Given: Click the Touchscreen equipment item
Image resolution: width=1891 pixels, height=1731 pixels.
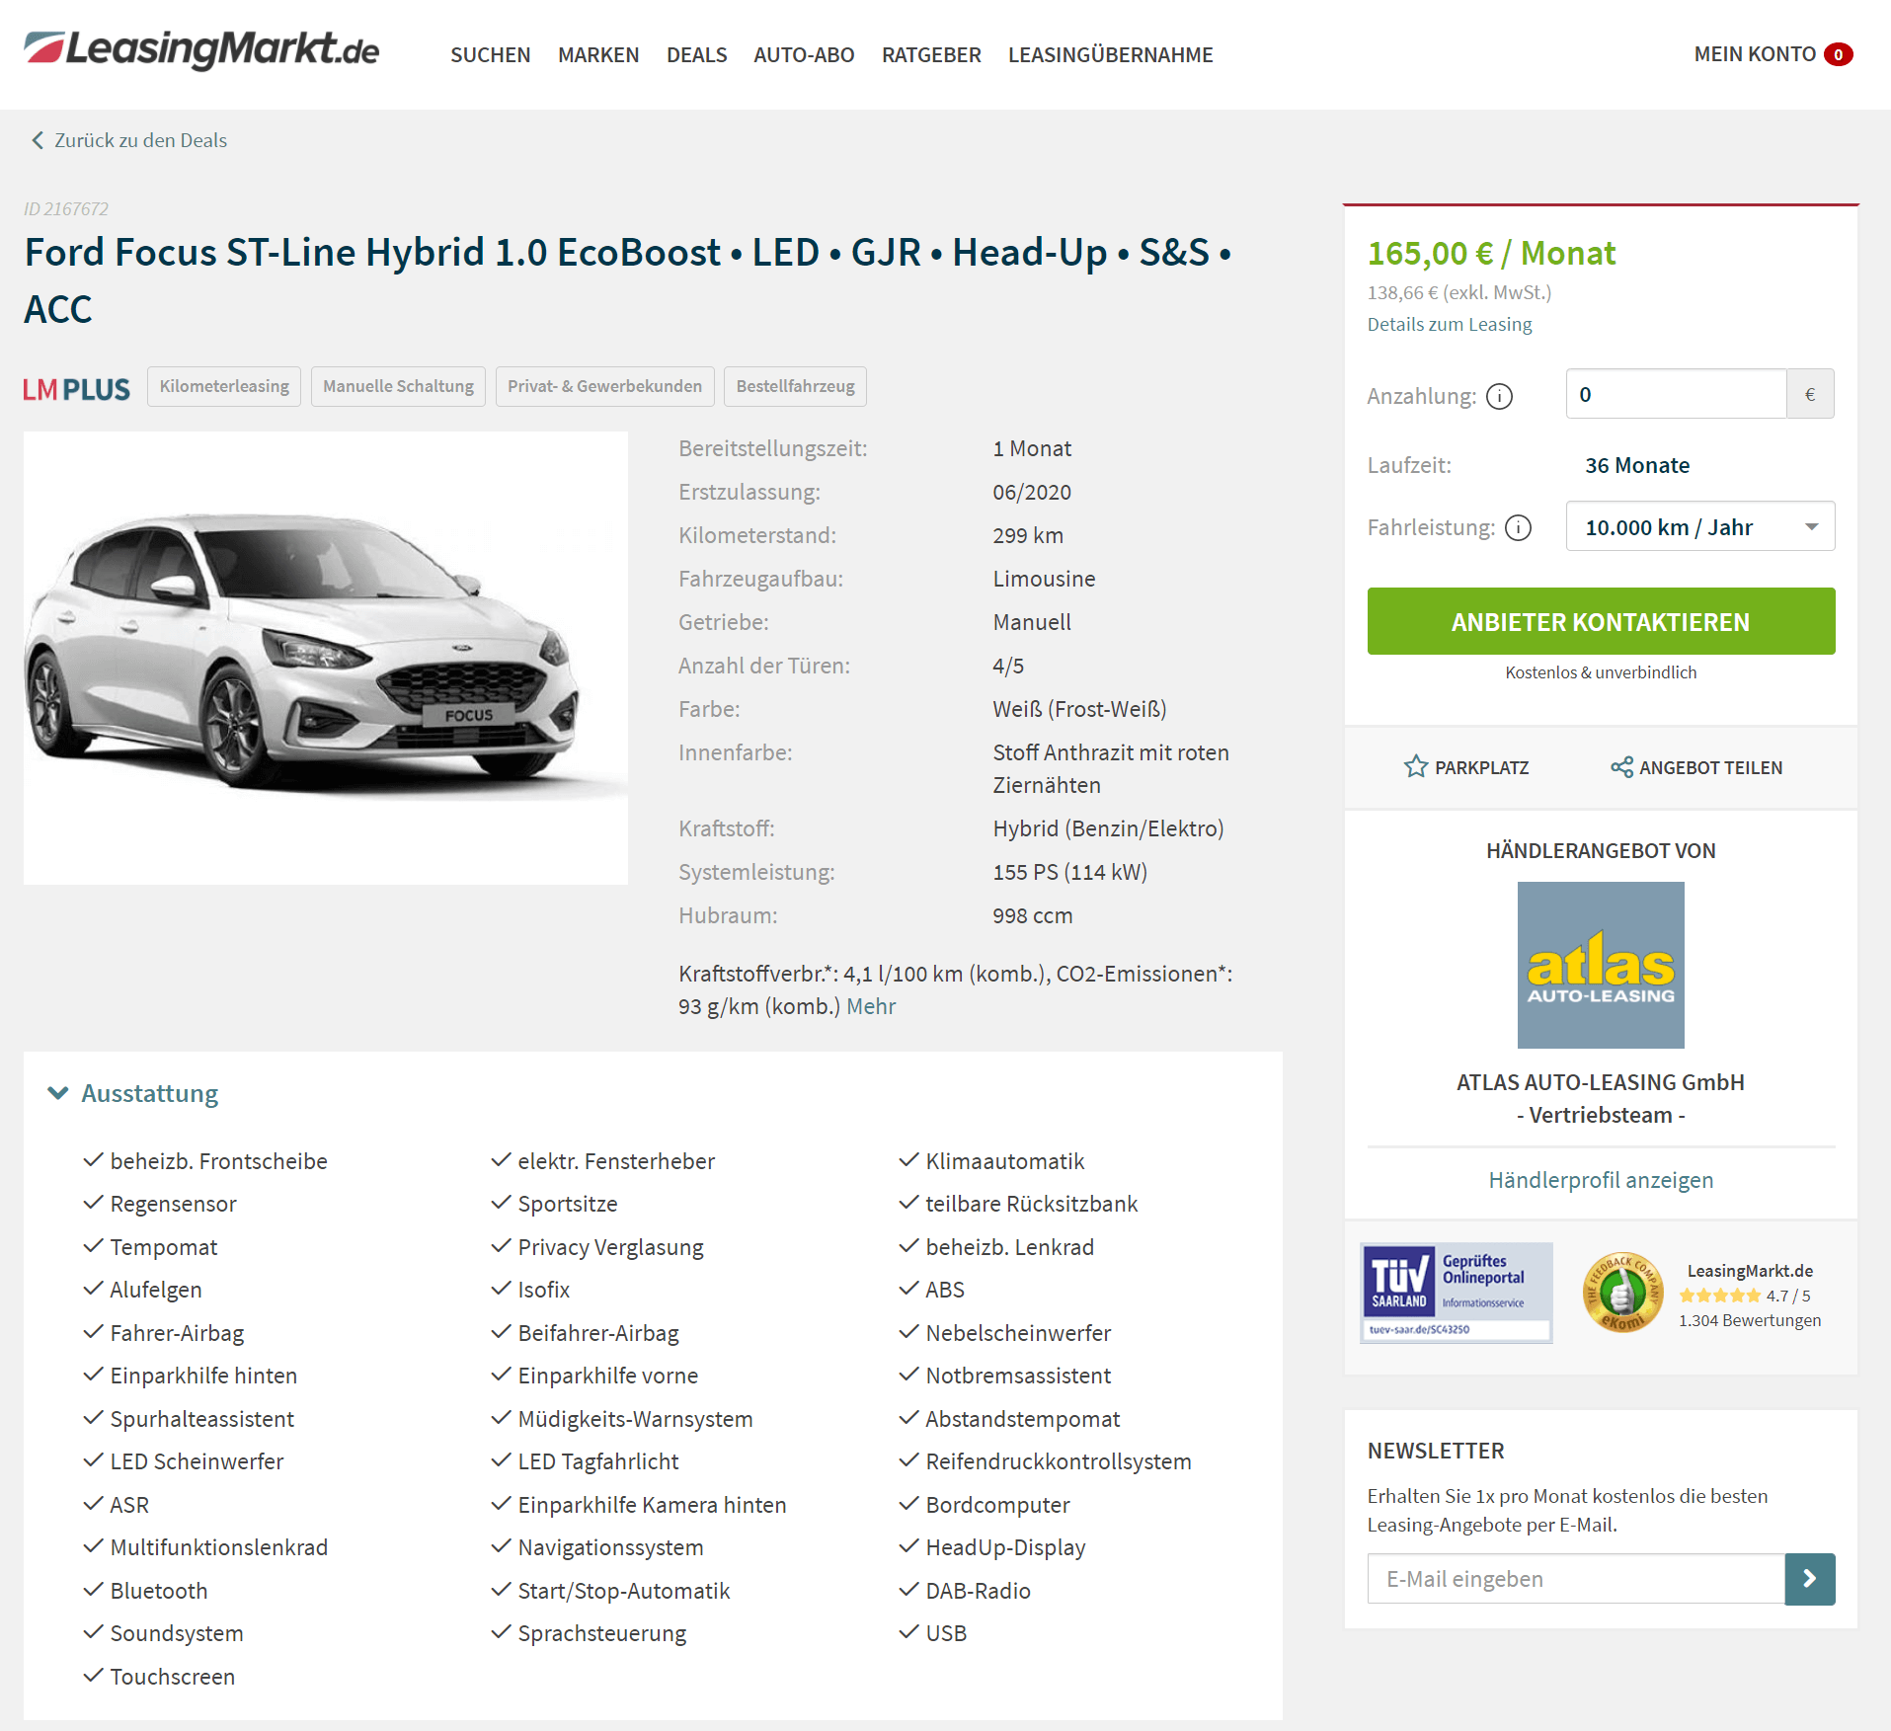Looking at the screenshot, I should [x=173, y=1677].
